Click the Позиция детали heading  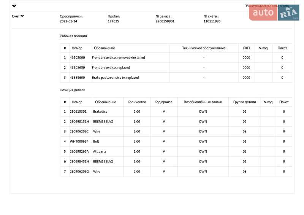click(73, 90)
